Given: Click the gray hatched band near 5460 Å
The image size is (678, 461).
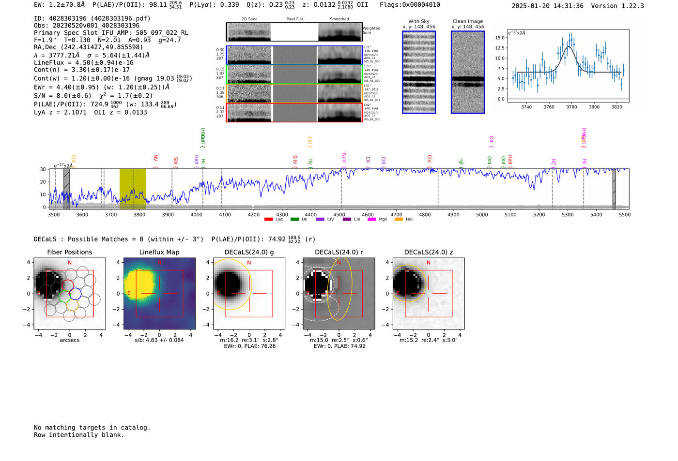Looking at the screenshot, I should coord(614,189).
